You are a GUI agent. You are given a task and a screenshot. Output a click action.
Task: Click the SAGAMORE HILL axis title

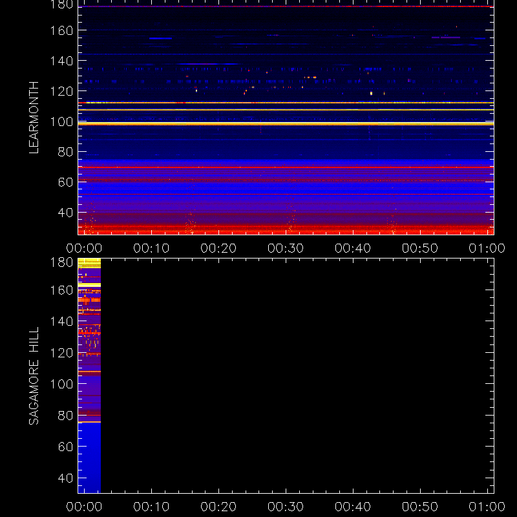tap(34, 376)
